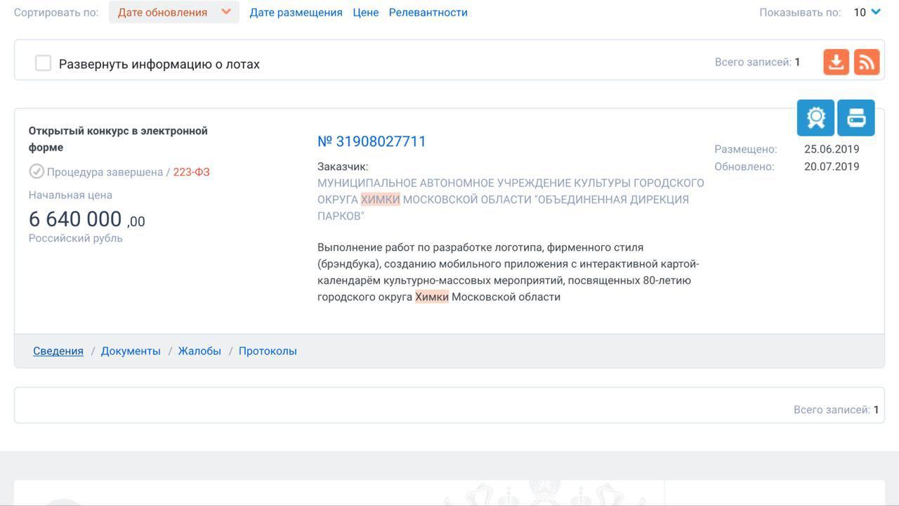Screen dimensions: 899x506
Task: Click the Российский рубль currency label
Action: (x=76, y=238)
